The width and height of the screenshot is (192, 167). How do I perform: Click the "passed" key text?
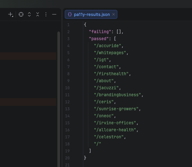(99, 39)
